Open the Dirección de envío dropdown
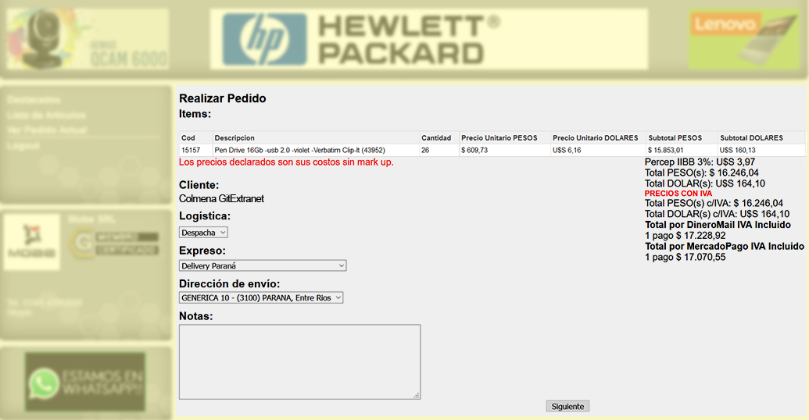This screenshot has height=420, width=809. (x=261, y=298)
